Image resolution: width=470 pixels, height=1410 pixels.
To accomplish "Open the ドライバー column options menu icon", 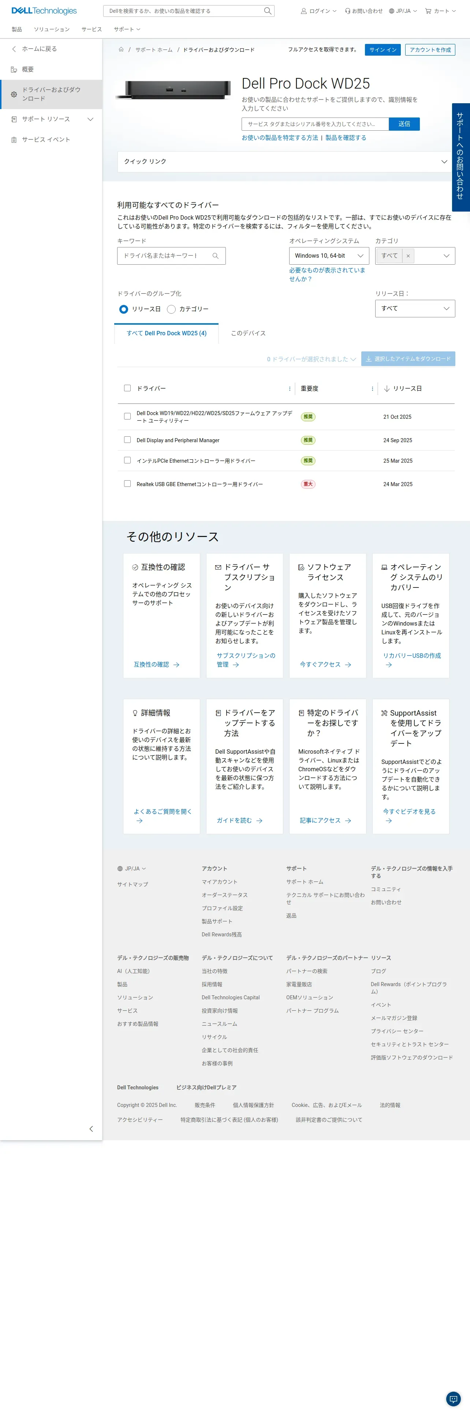I will pos(290,389).
